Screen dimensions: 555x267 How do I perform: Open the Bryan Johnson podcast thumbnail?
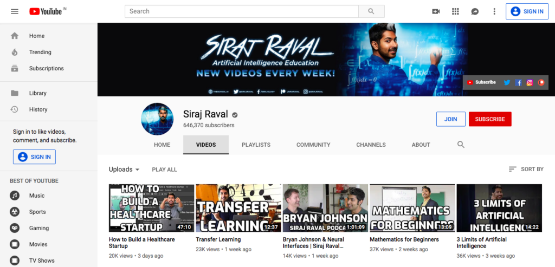point(325,208)
